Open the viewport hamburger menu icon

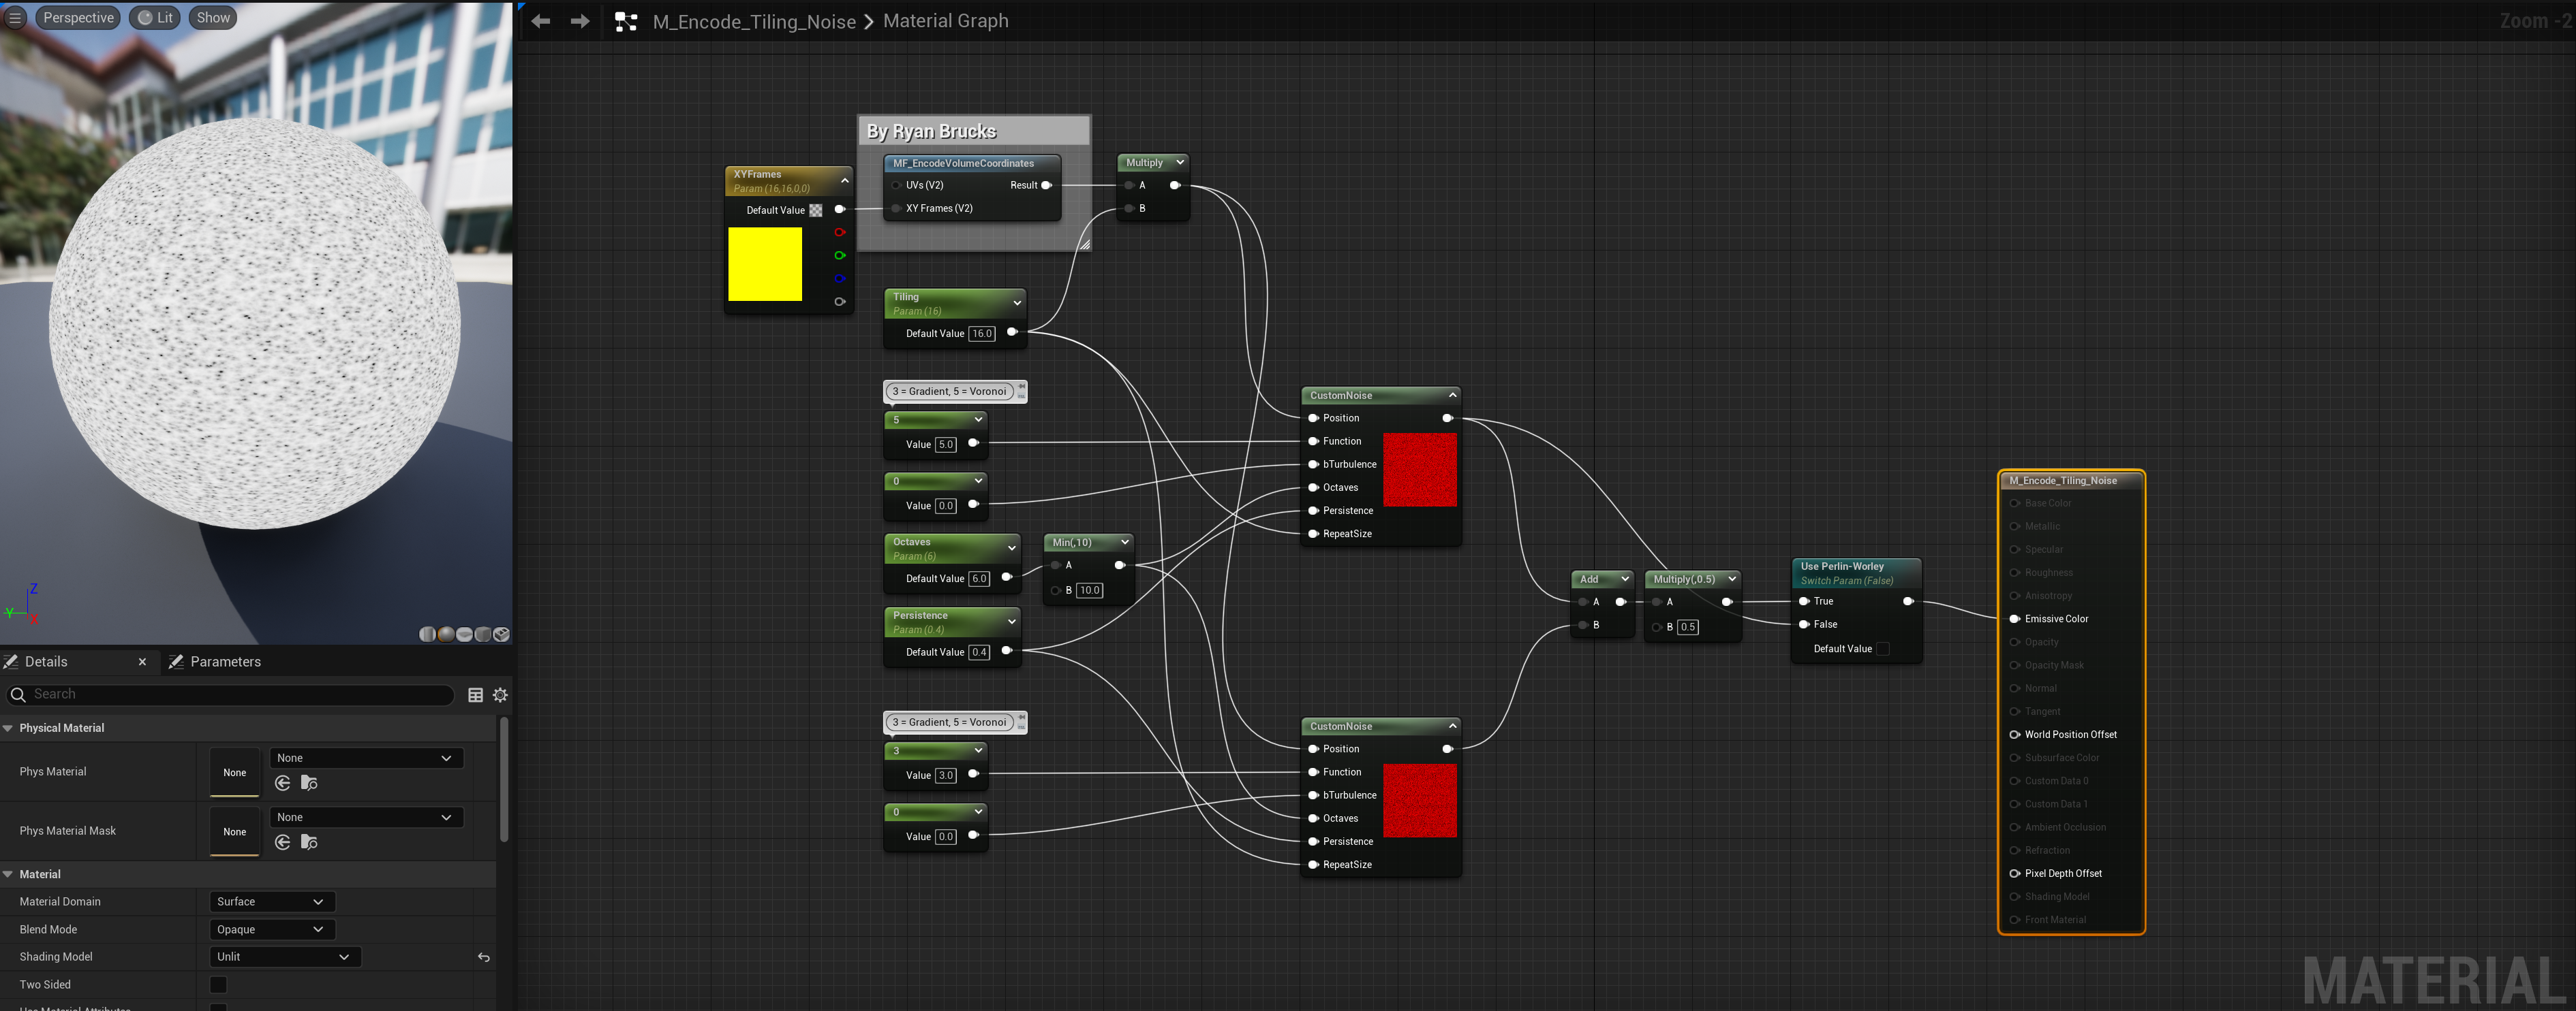coord(15,18)
